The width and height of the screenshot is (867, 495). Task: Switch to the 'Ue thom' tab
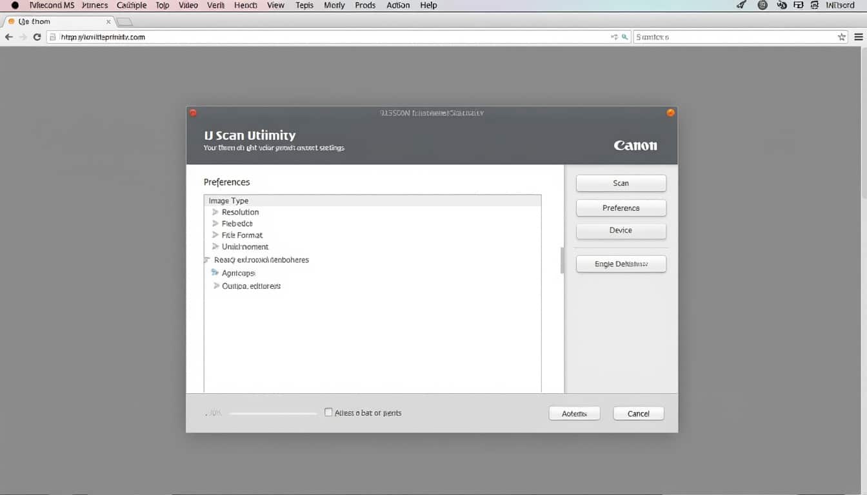[58, 22]
